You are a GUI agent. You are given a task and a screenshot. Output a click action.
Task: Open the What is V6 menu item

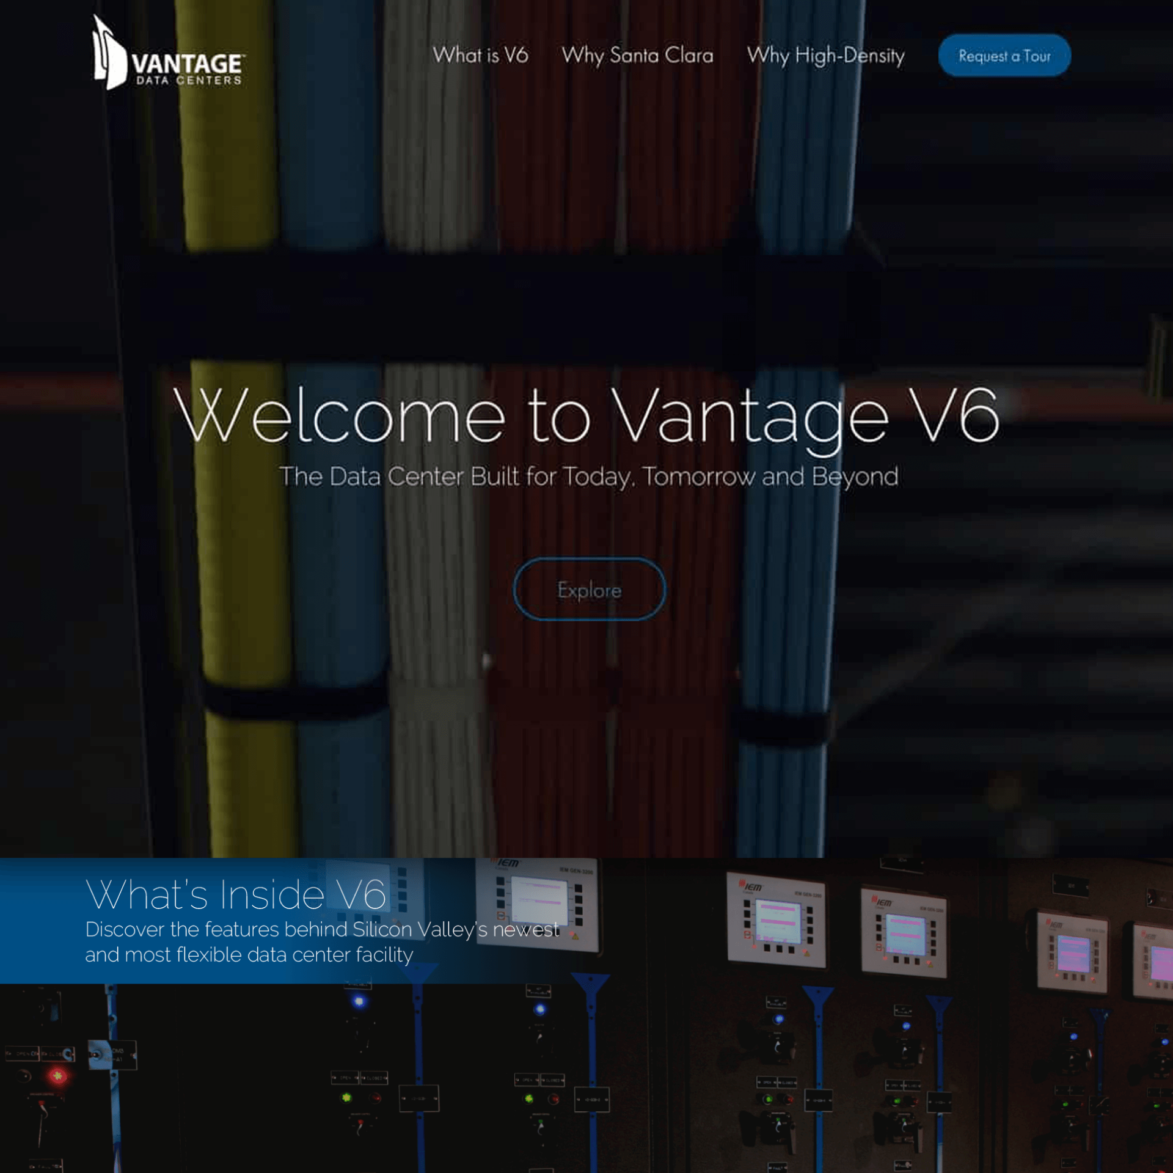pyautogui.click(x=480, y=56)
